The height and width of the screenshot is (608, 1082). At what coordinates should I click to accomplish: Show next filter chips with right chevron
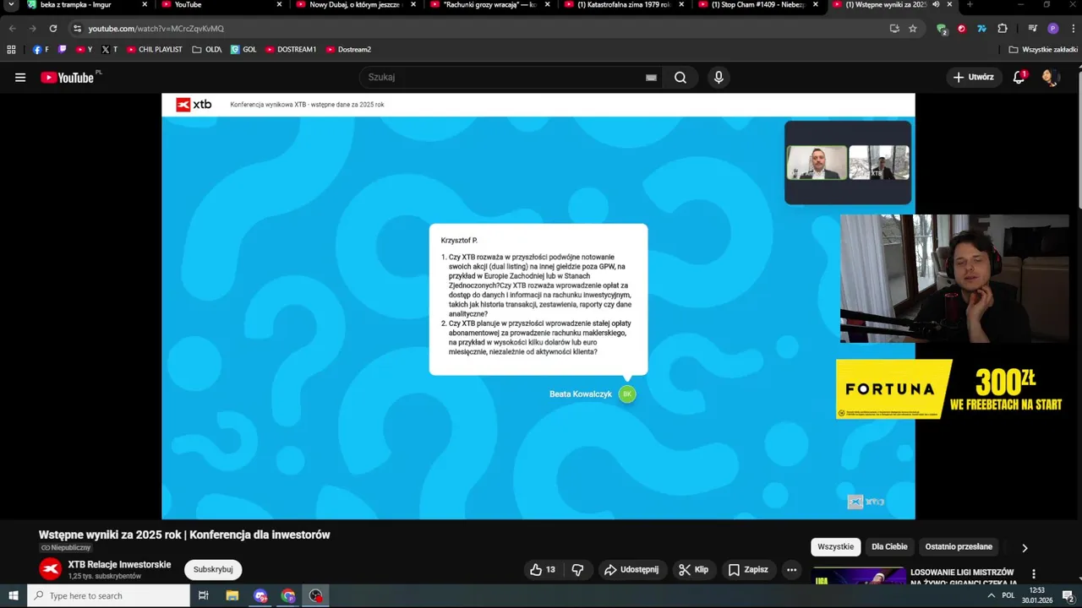tap(1025, 548)
